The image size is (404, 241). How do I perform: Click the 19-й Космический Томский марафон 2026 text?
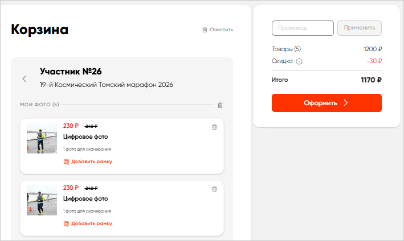(107, 85)
